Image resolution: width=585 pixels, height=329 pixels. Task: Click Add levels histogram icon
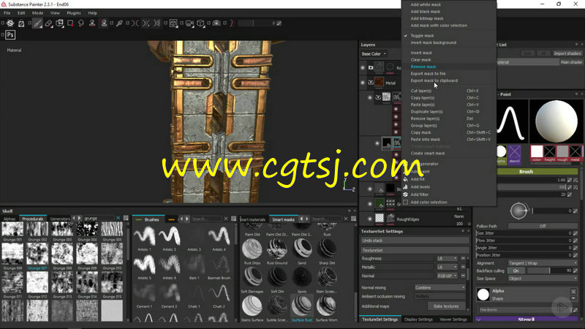[x=406, y=187]
